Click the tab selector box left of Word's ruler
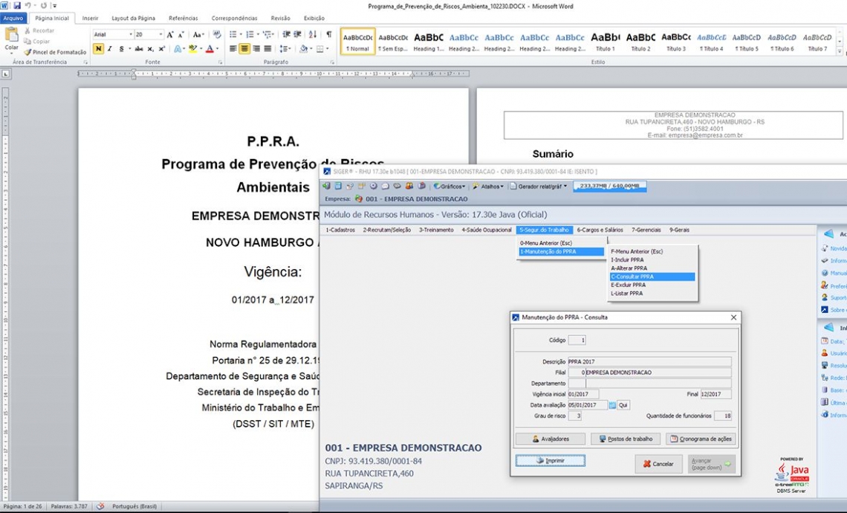The height and width of the screenshot is (513, 847). [5, 74]
